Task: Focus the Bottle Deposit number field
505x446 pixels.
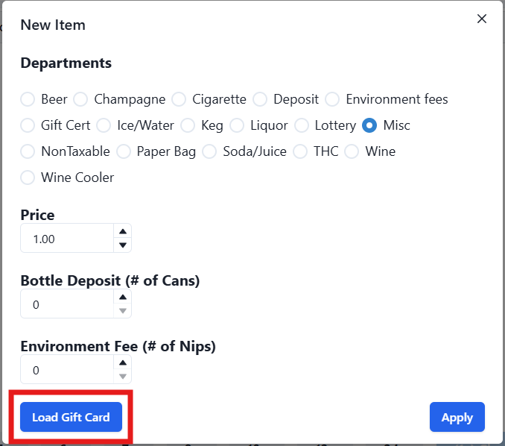Action: coord(67,304)
